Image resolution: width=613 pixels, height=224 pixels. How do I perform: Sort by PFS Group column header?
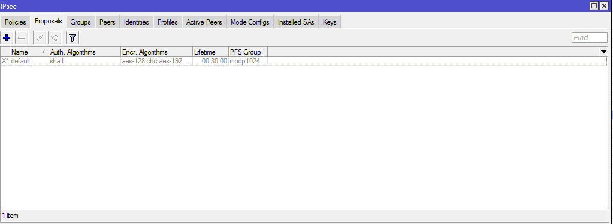(248, 52)
